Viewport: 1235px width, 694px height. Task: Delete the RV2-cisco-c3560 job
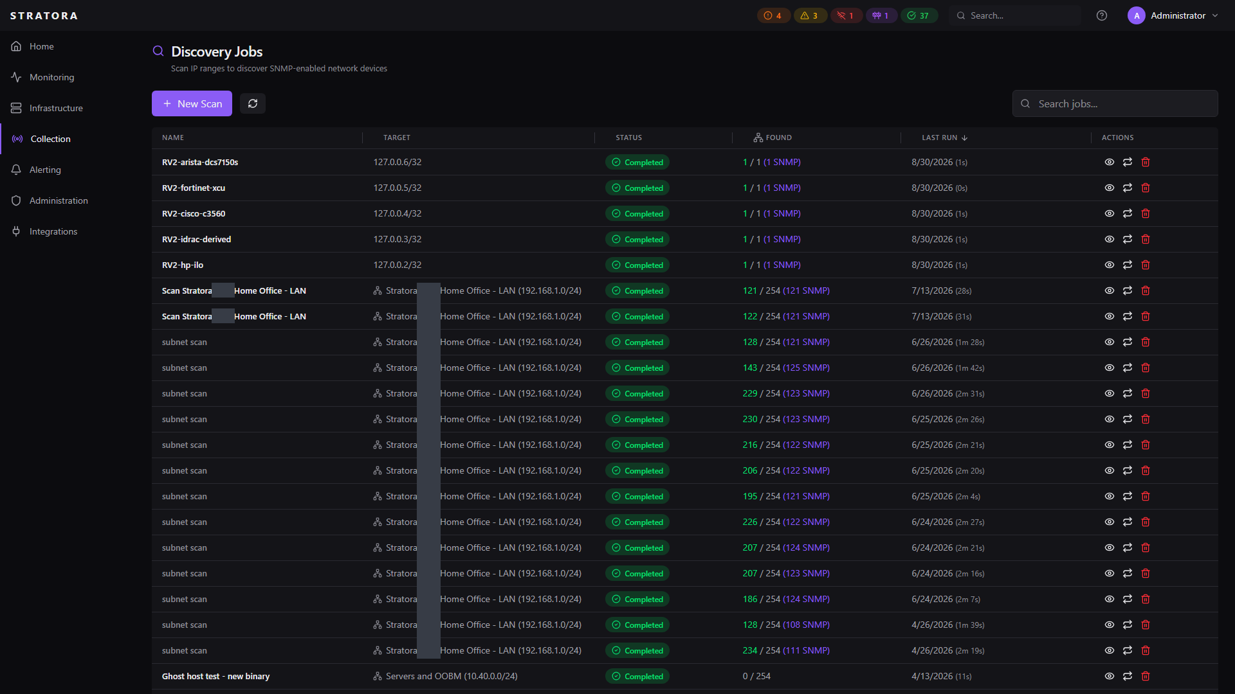1146,213
